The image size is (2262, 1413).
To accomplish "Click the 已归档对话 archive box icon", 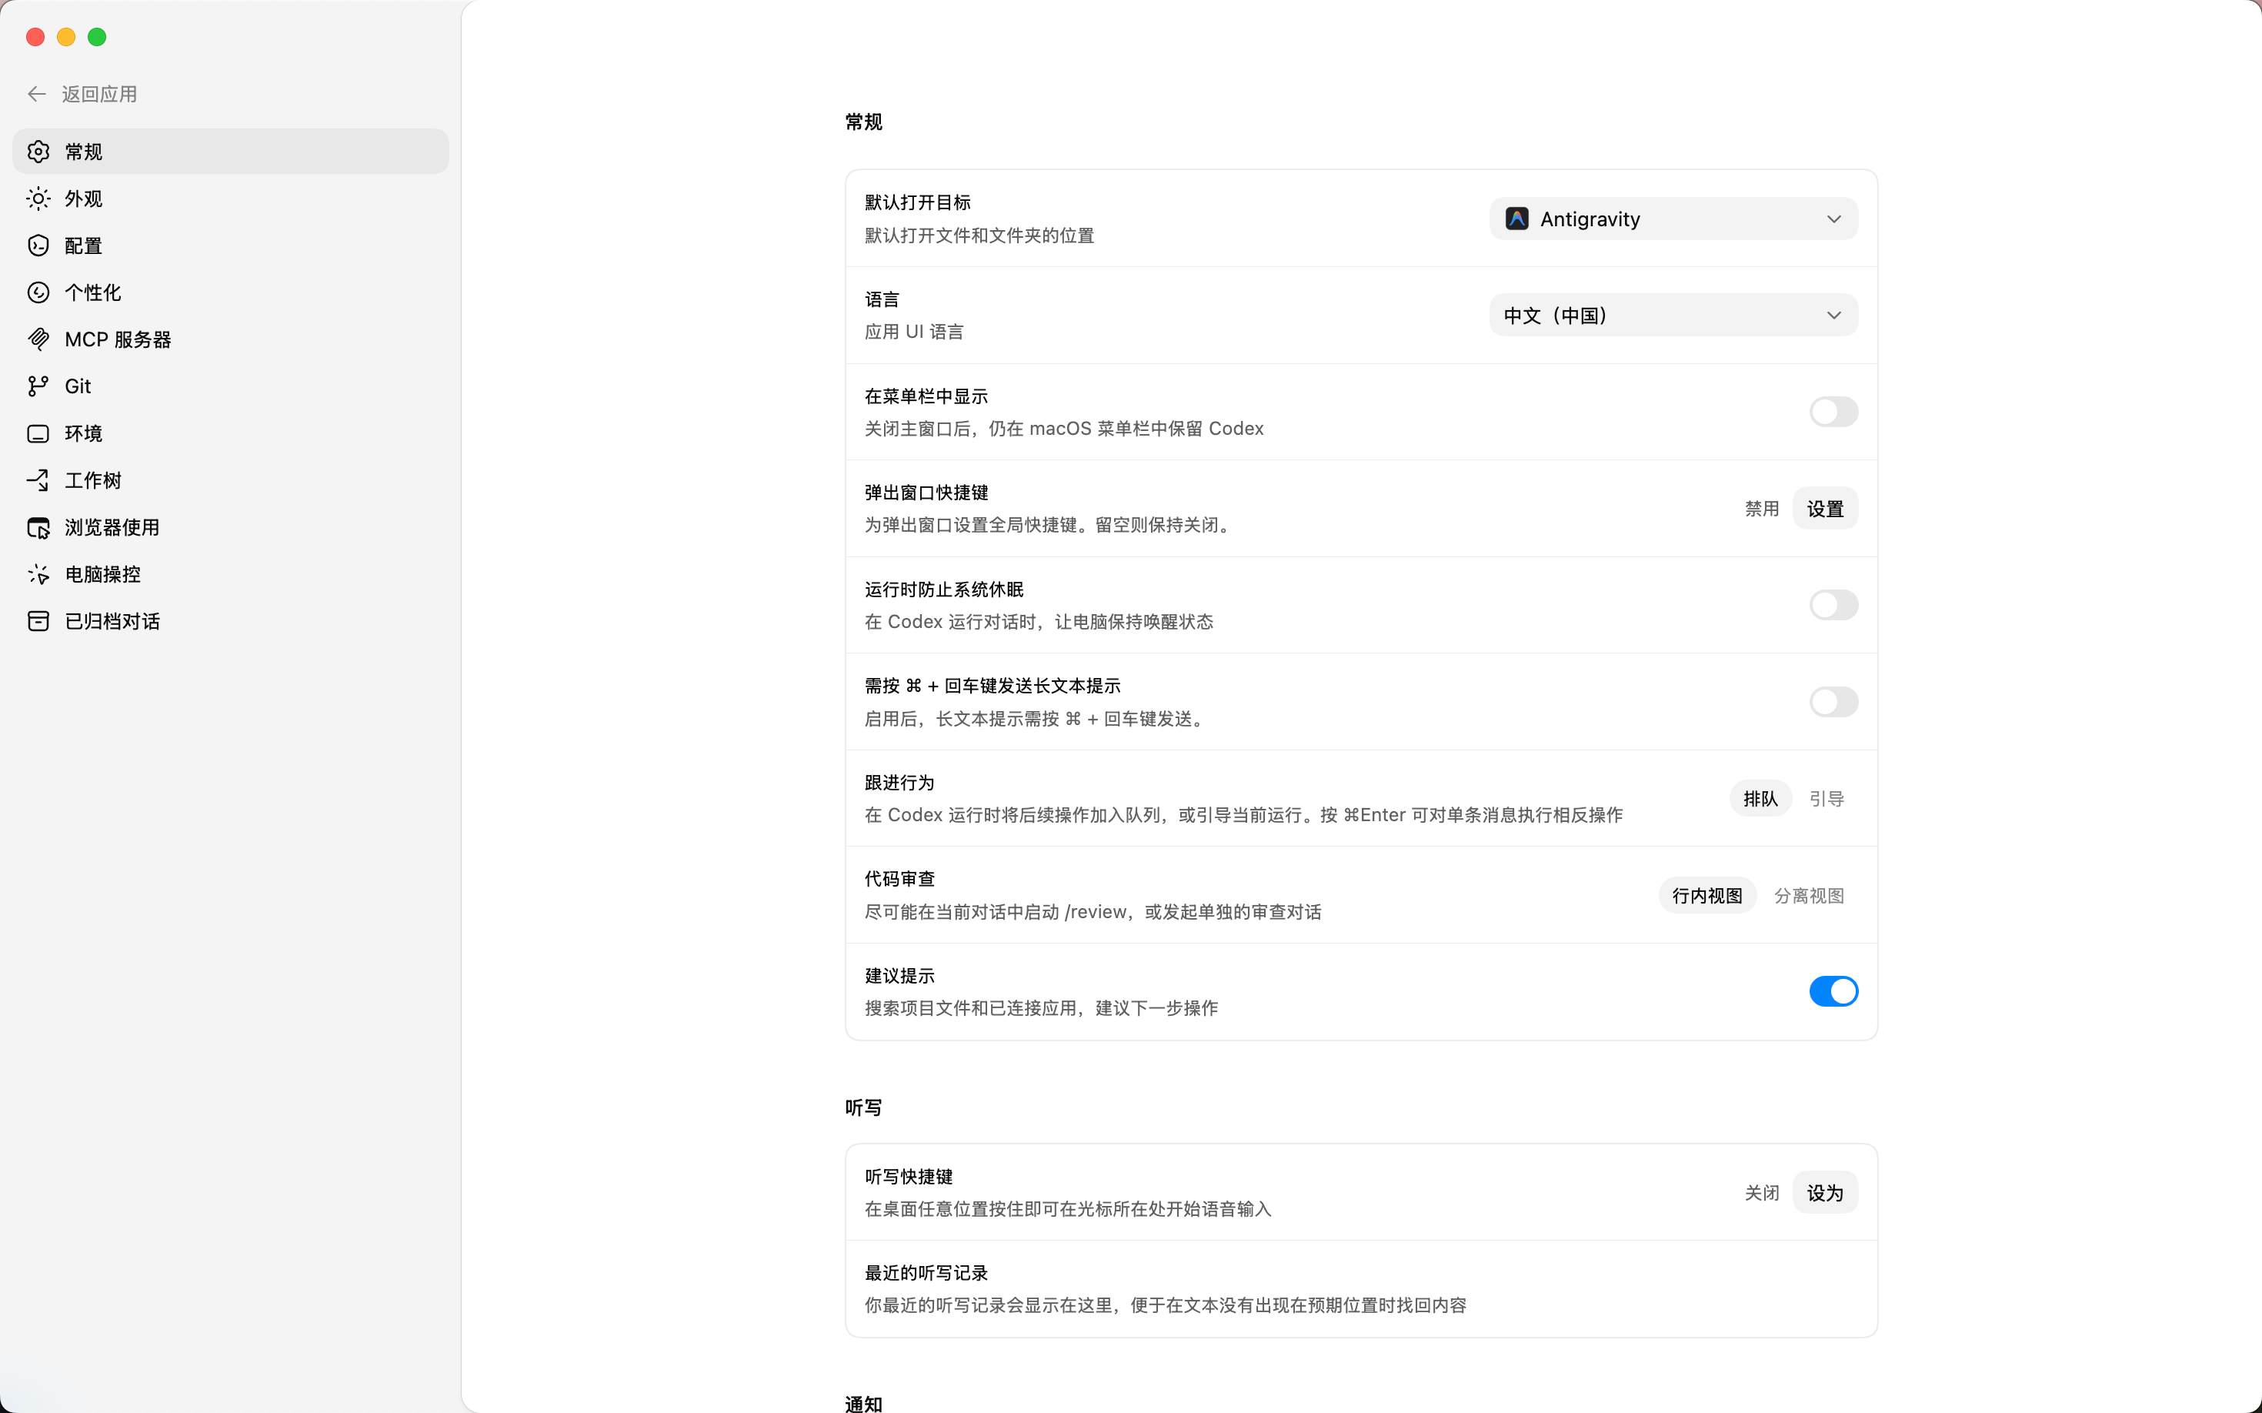I will pyautogui.click(x=38, y=622).
